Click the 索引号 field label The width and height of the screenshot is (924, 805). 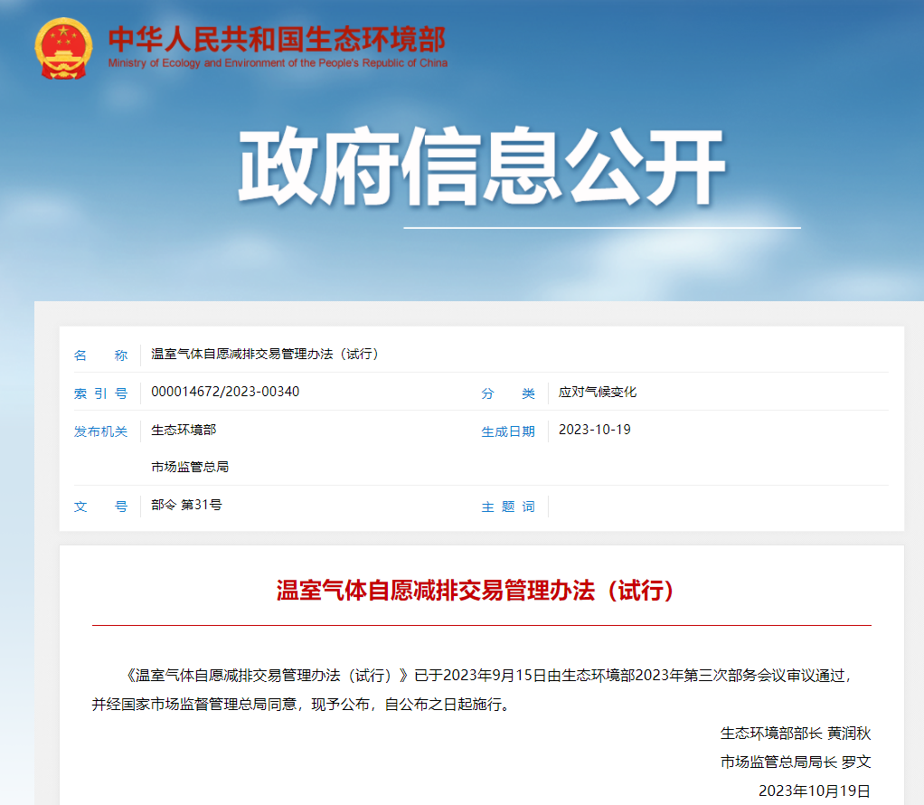coord(99,393)
